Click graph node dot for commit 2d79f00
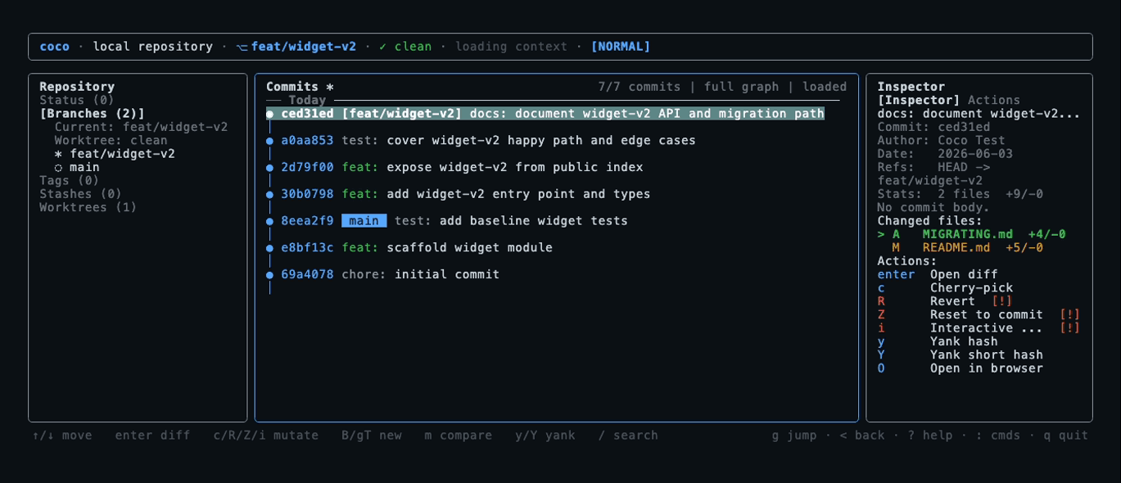 pos(269,168)
